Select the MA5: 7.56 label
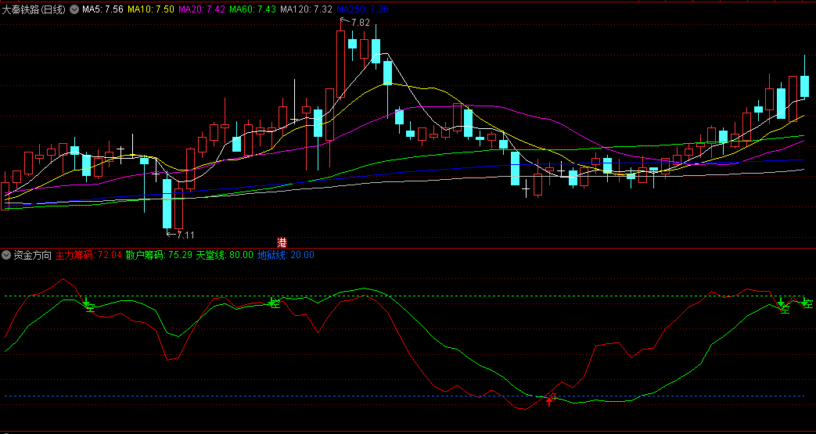This screenshot has height=434, width=816. pyautogui.click(x=102, y=9)
